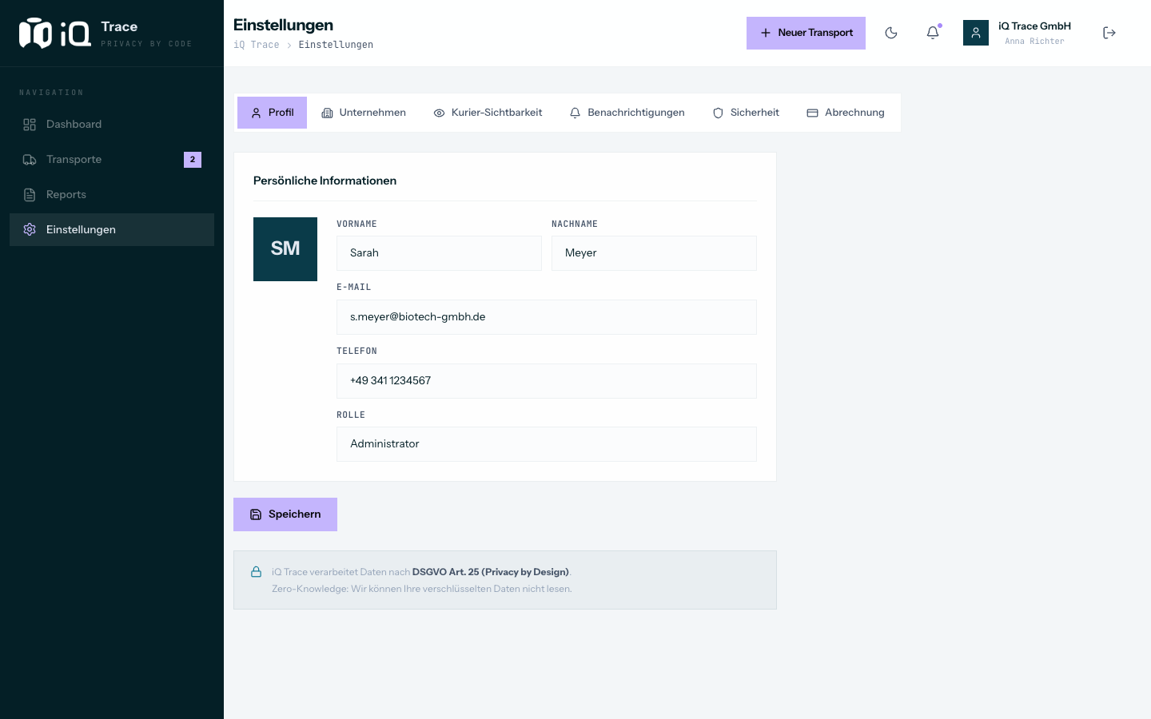Click the DSGVO Art. 25 bold text

pyautogui.click(x=491, y=572)
